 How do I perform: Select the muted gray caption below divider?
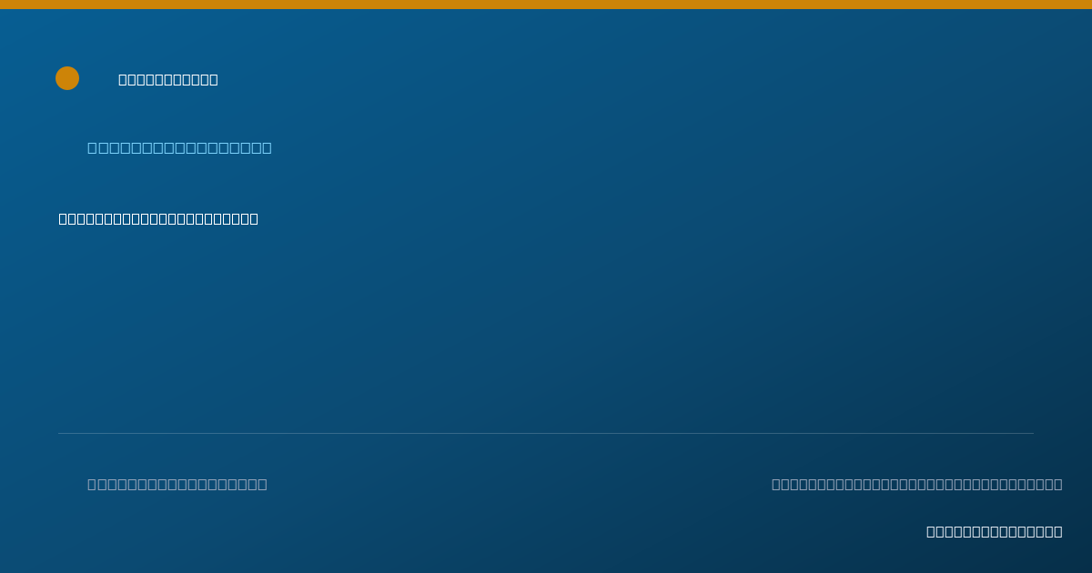click(177, 484)
